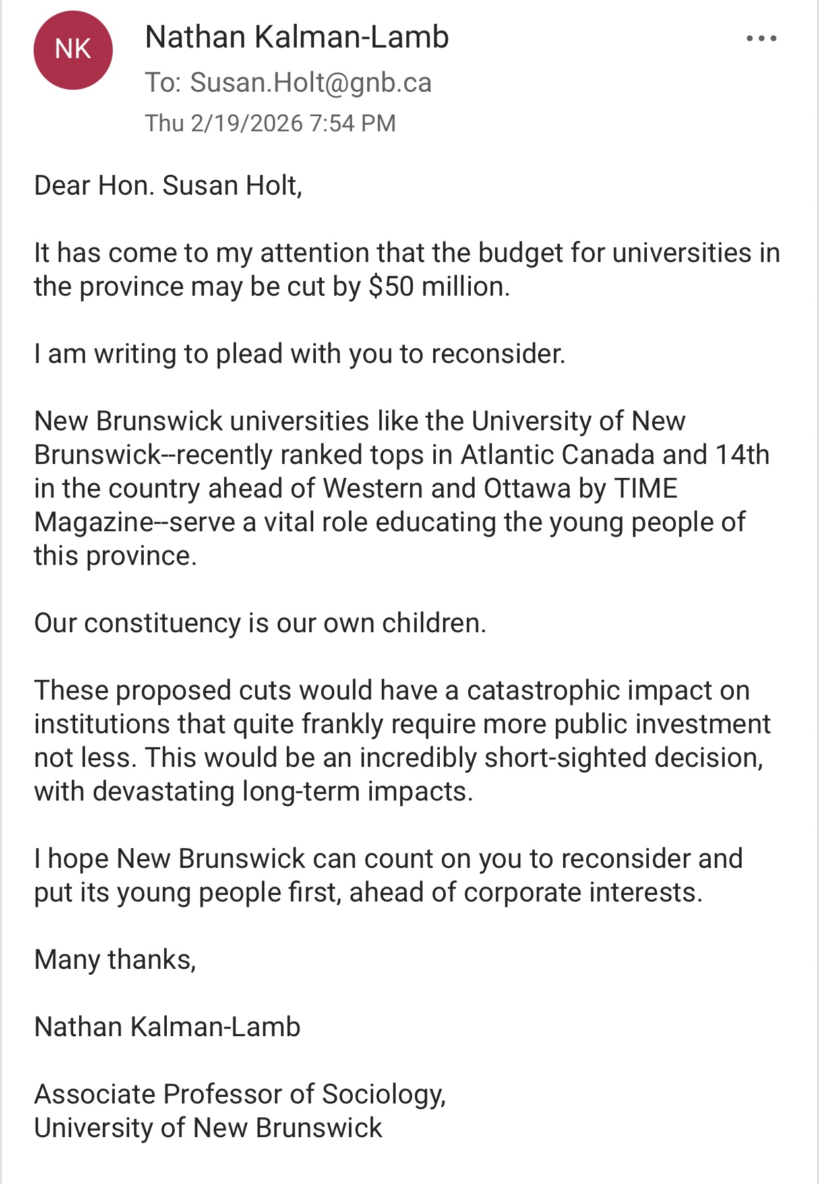Click the NK sender avatar
The height and width of the screenshot is (1184, 819).
[x=73, y=50]
